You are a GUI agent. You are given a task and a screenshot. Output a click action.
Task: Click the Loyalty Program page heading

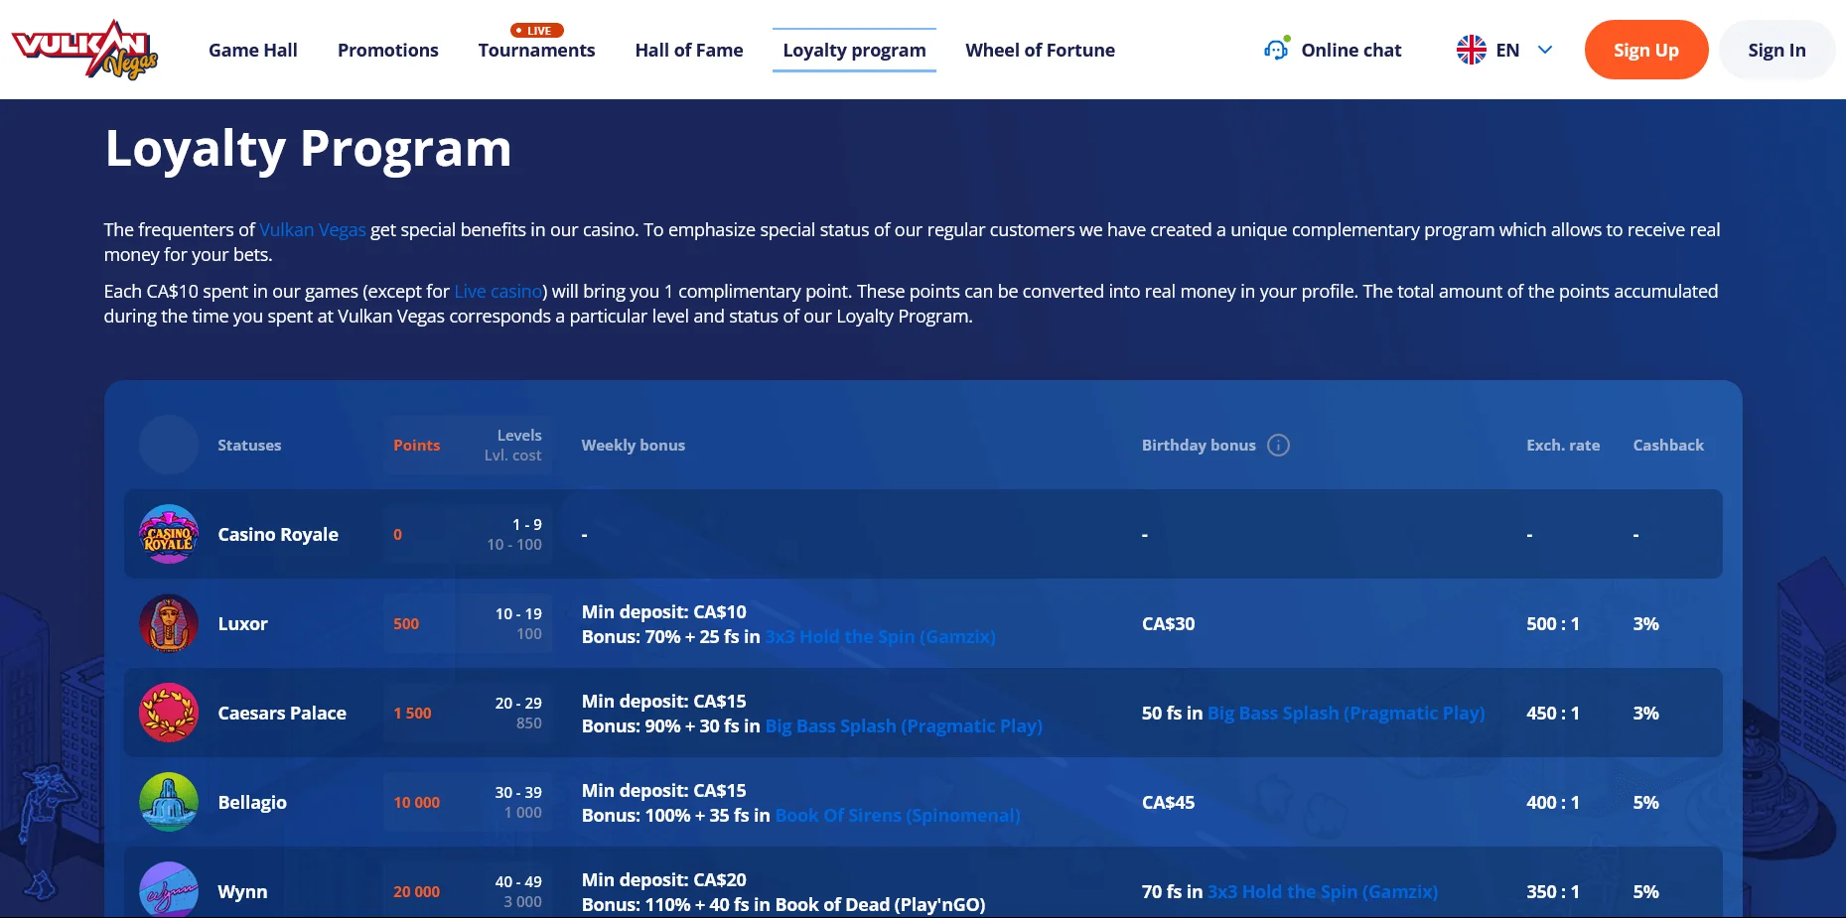tap(308, 149)
